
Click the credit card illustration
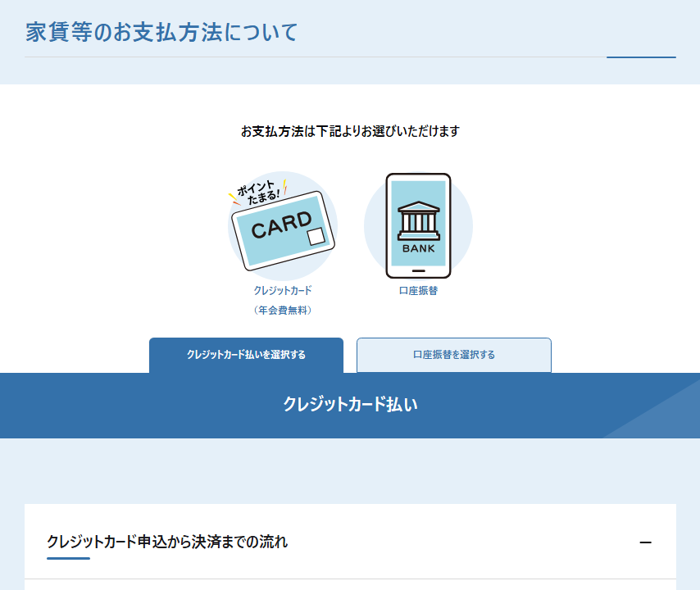click(x=282, y=234)
